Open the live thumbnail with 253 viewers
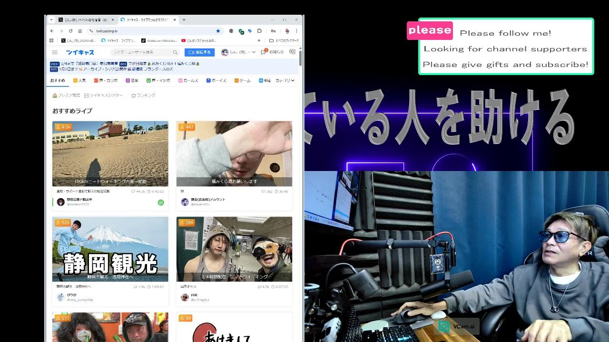Viewport: 609px width, 342px height. click(x=110, y=327)
